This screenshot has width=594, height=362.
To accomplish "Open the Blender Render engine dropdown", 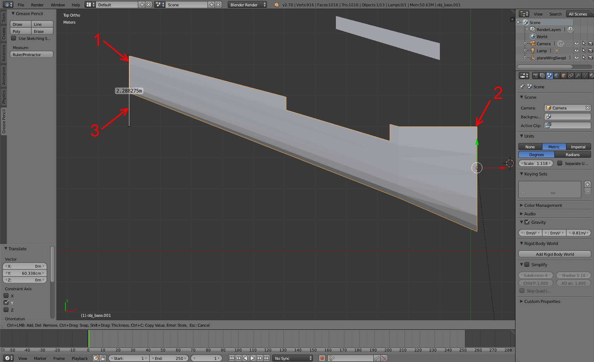I will point(248,5).
